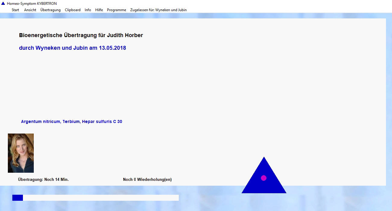Open the Programme menu
The image size is (392, 211).
coord(116,10)
